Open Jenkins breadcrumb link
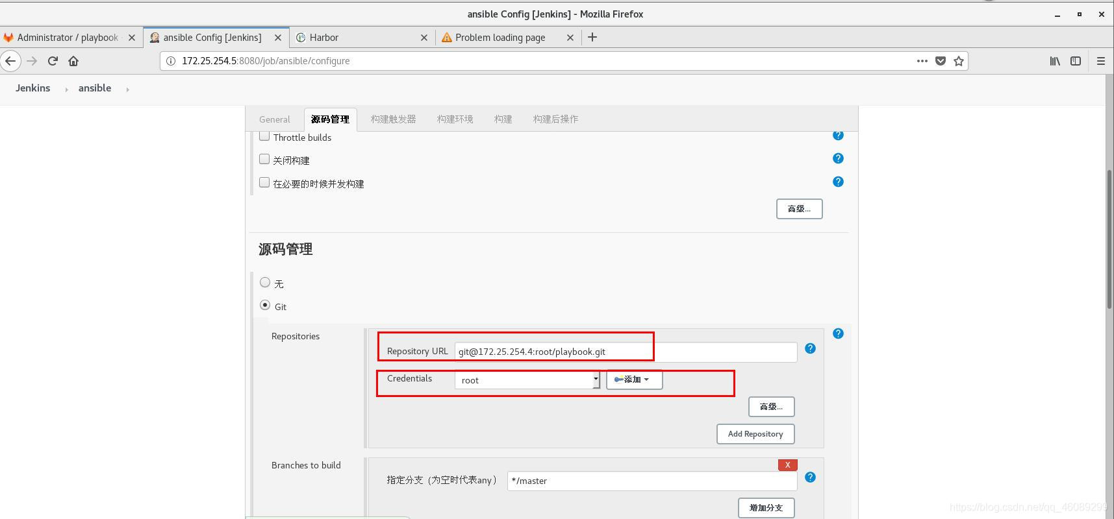 point(32,88)
